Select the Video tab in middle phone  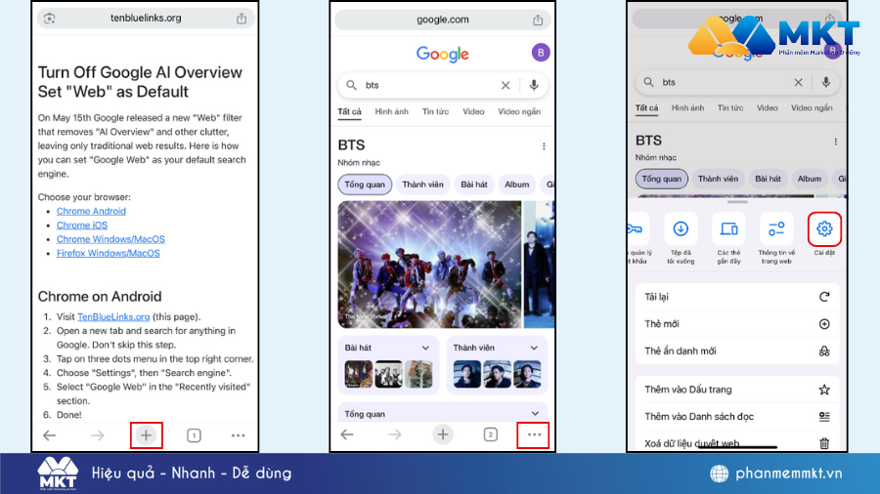pos(473,112)
